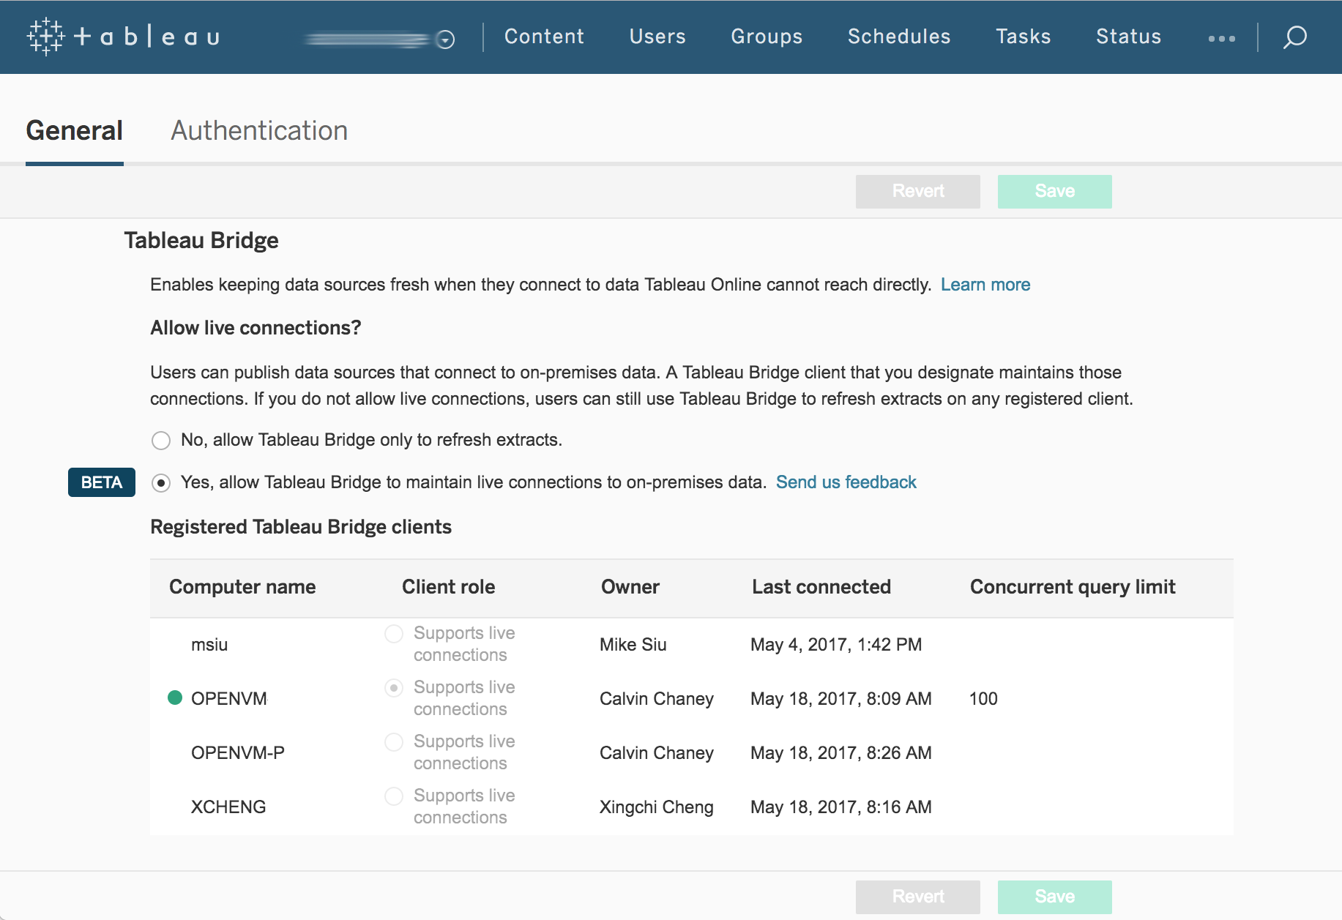Click the May 18, 2017, 8:26 AM timestamp
Viewport: 1342px width, 920px height.
click(x=841, y=753)
